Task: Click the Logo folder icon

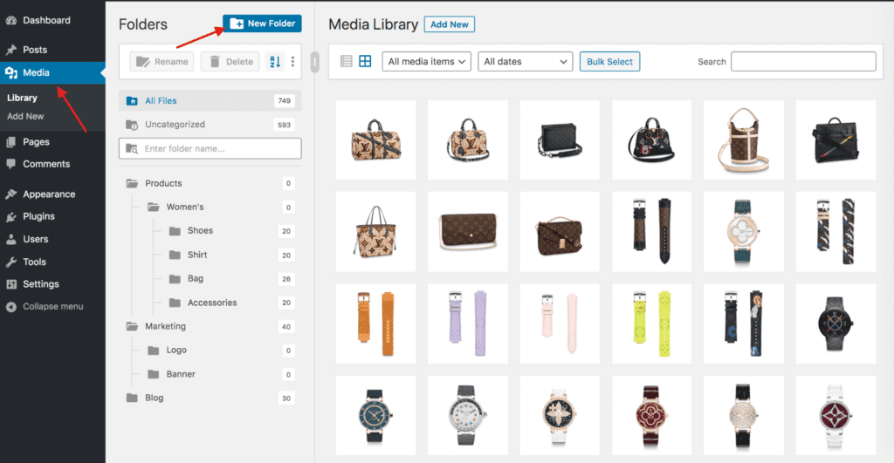Action: 154,351
